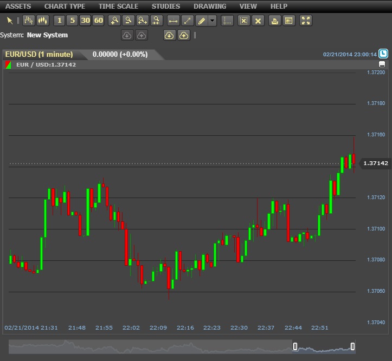Click the 0.00000 (+0.00%) change value
Screen dimensions: 392x361
[x=120, y=54]
